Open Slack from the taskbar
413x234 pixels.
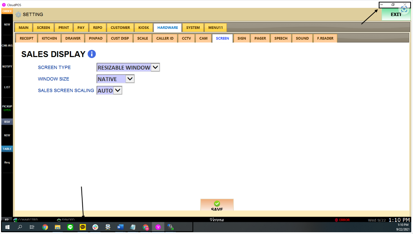point(95,227)
